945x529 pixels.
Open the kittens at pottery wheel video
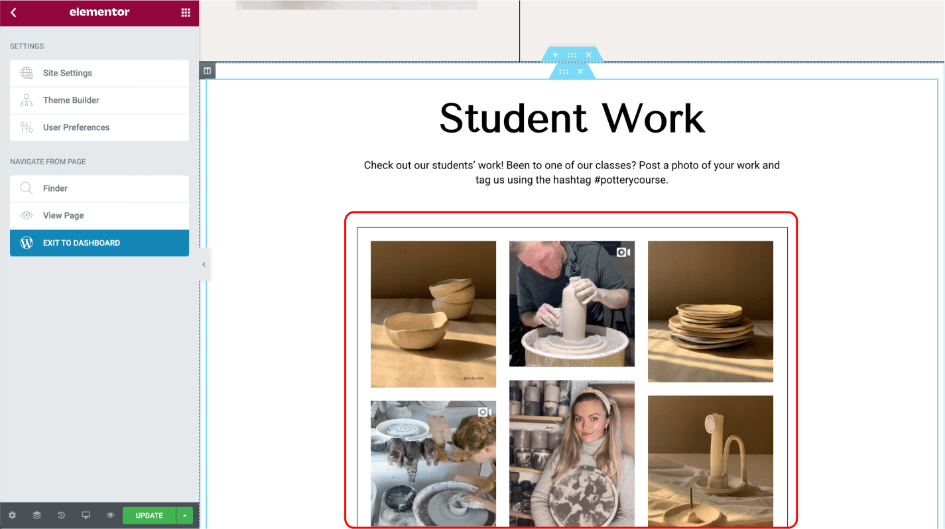[x=433, y=463]
